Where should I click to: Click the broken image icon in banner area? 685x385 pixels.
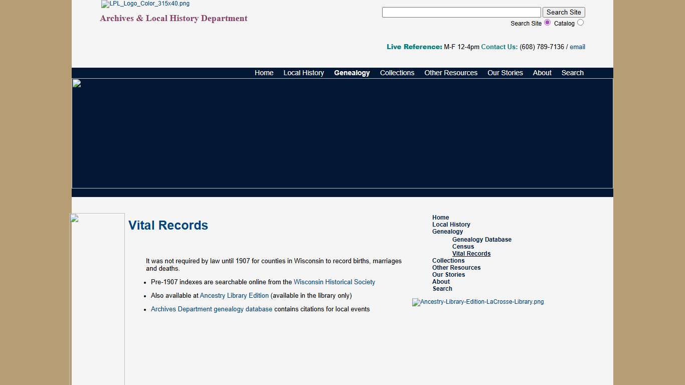77,83
